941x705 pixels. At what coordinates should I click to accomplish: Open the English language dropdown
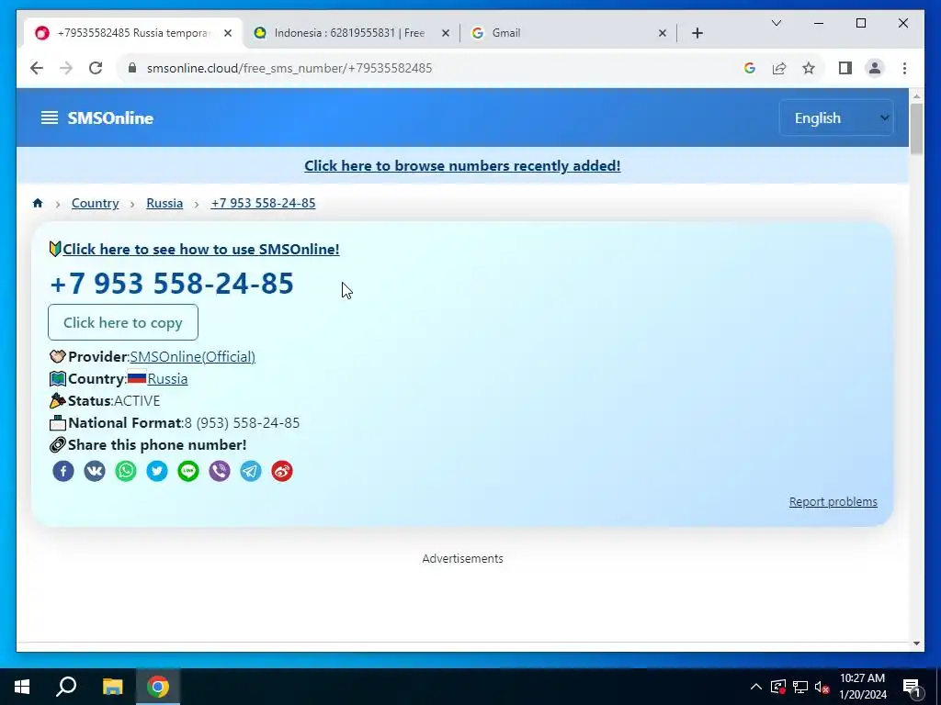[836, 117]
